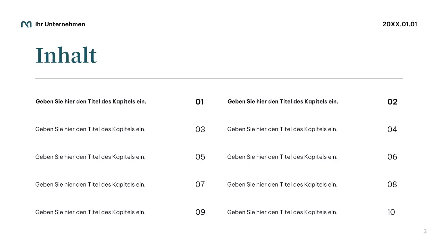Click chapter number 08
Screen dimensions: 438x246
(x=392, y=184)
